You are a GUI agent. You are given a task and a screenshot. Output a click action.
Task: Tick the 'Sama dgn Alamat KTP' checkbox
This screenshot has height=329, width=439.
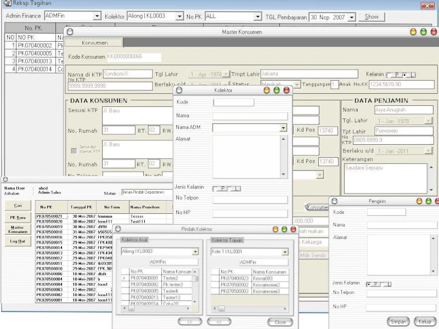click(74, 150)
